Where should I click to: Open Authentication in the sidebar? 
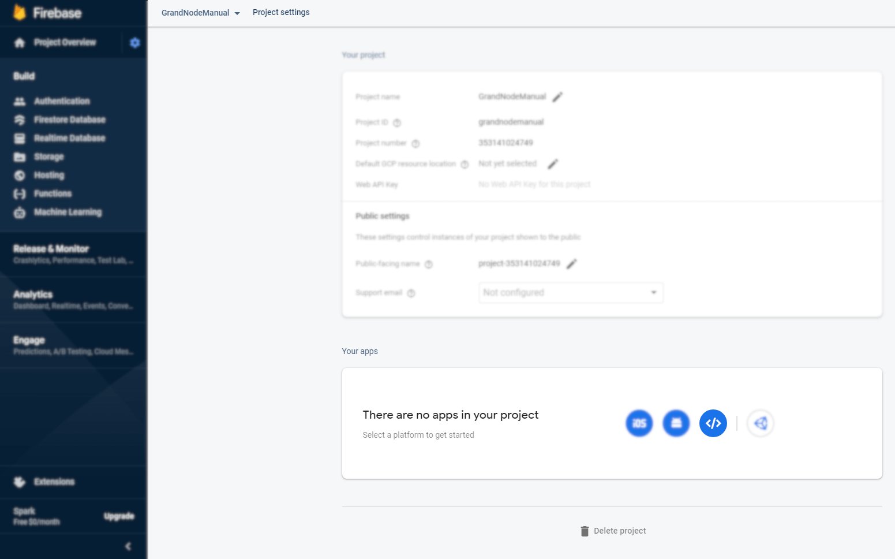click(x=62, y=101)
